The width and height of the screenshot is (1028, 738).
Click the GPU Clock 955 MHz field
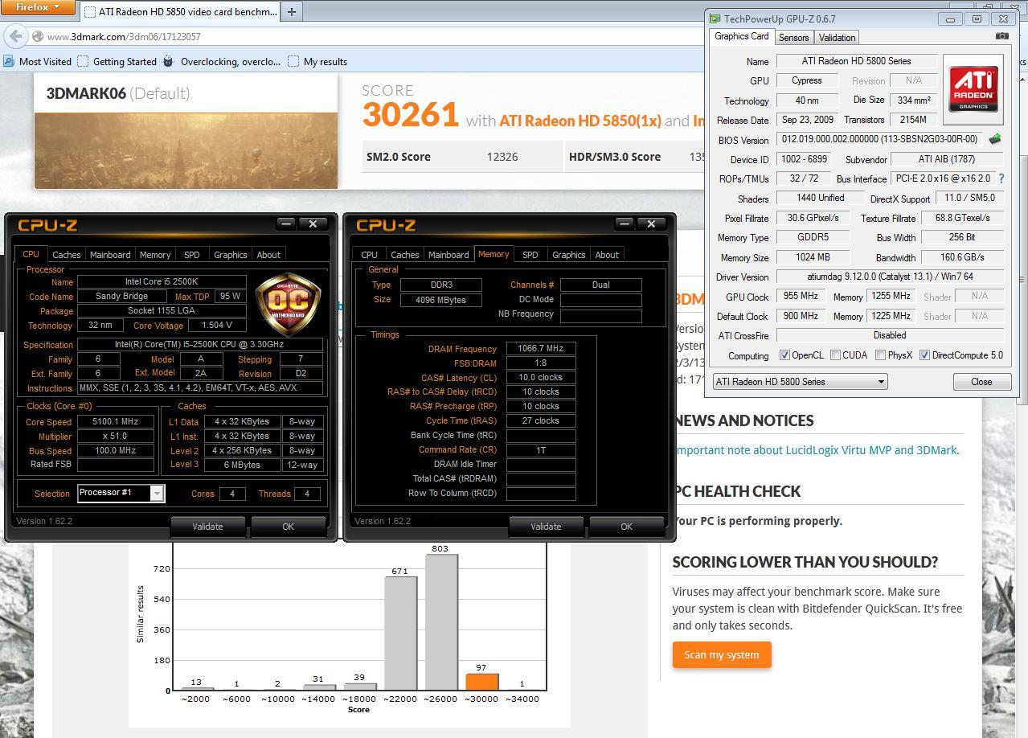point(801,297)
